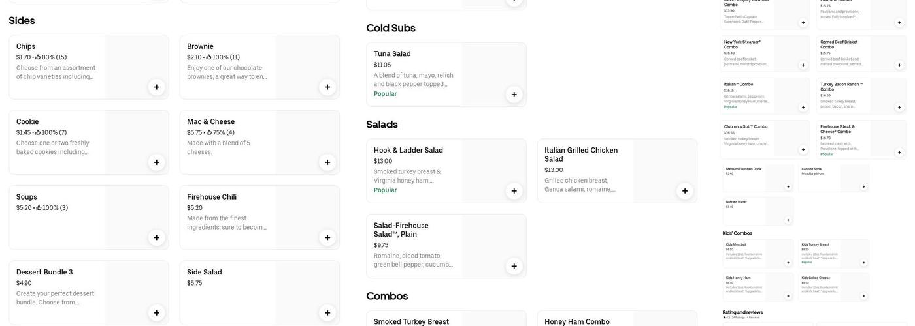Screen dimensions: 915x326
Task: Add Tuna Salad cold sub to cart
Action: (x=514, y=95)
